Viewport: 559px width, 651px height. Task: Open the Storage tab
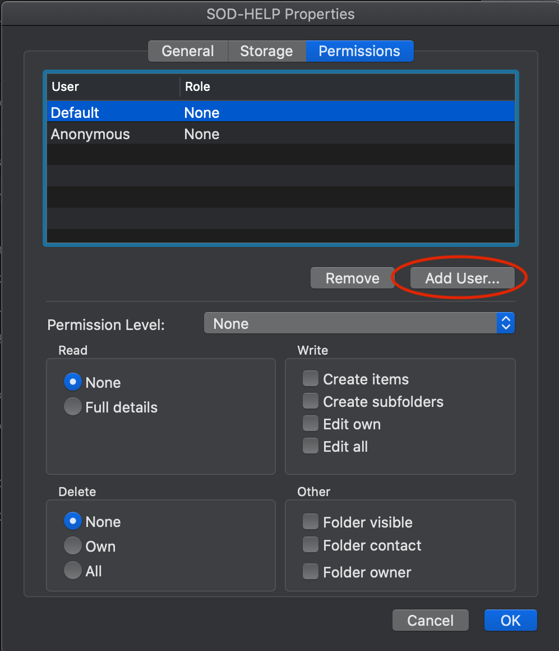click(266, 51)
